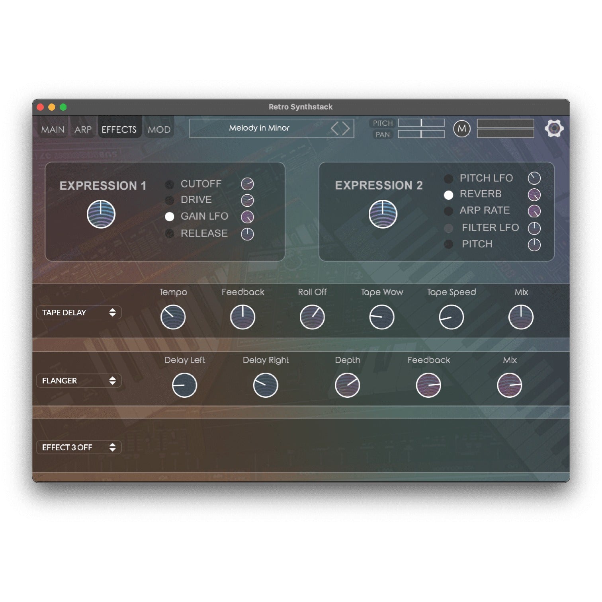
Task: Click the lower output level meter
Action: click(x=505, y=133)
